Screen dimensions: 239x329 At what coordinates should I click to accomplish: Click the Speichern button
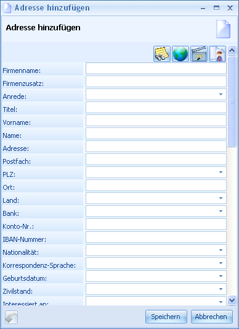pyautogui.click(x=166, y=317)
